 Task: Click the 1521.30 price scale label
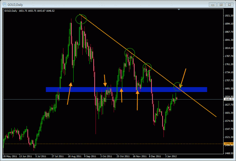tap(229, 137)
